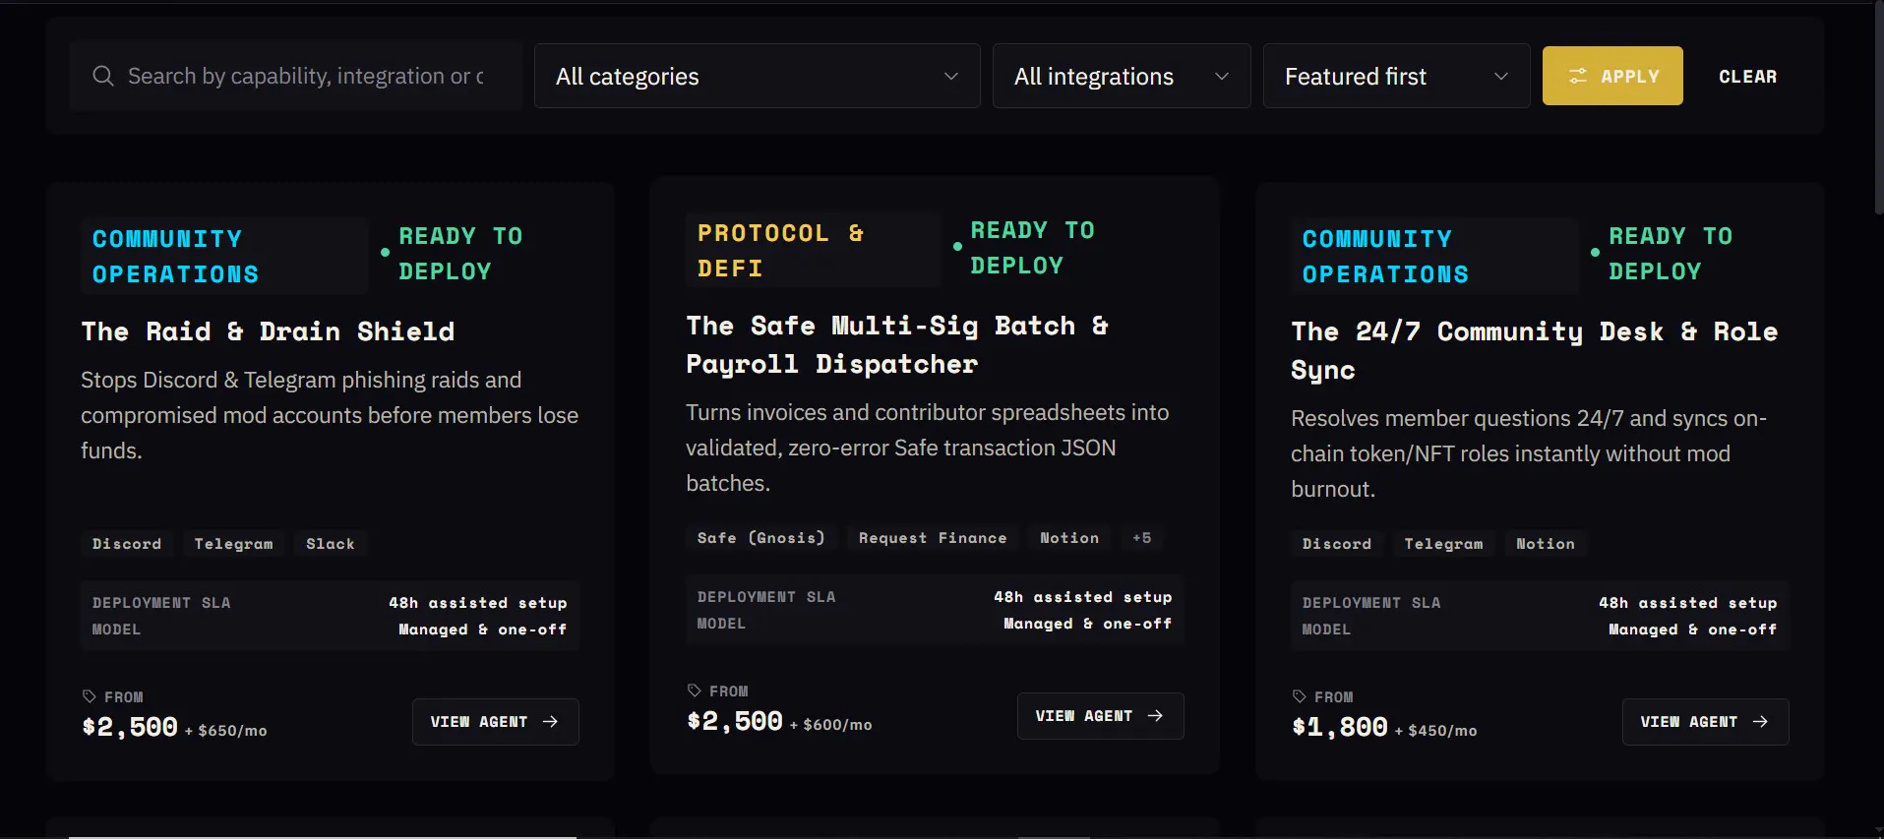1884x839 pixels.
Task: Click the price tag icon above $1,800
Action: [1300, 696]
